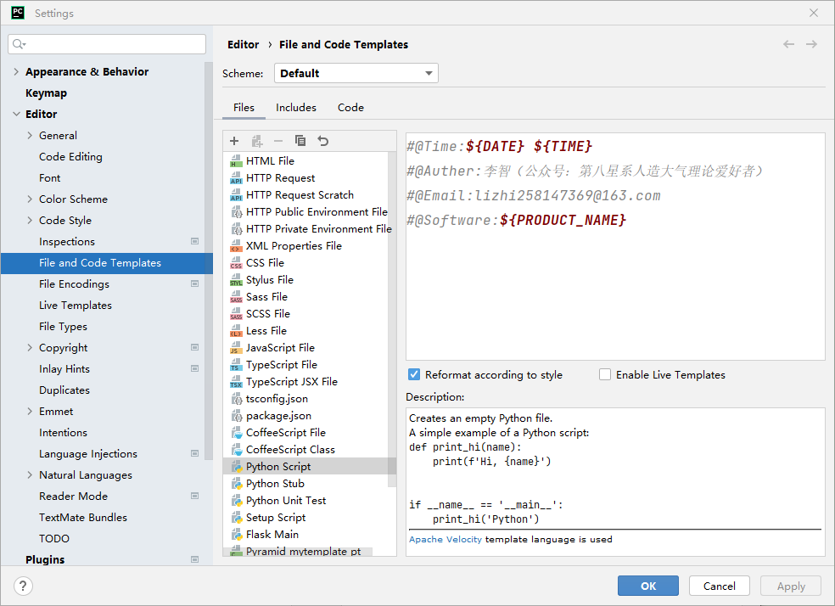835x606 pixels.
Task: Switch to the Files tab
Action: [244, 108]
